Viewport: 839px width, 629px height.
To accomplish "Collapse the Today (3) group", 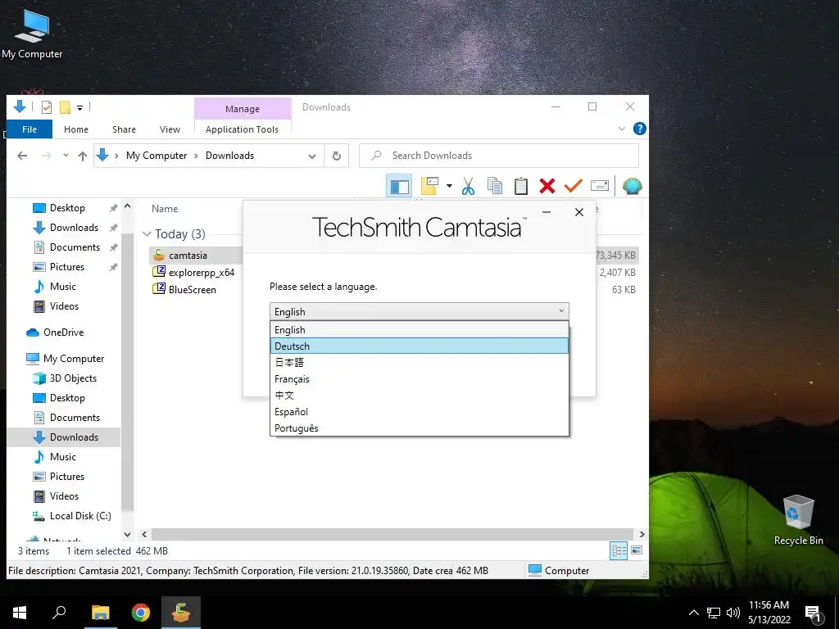I will coord(147,234).
